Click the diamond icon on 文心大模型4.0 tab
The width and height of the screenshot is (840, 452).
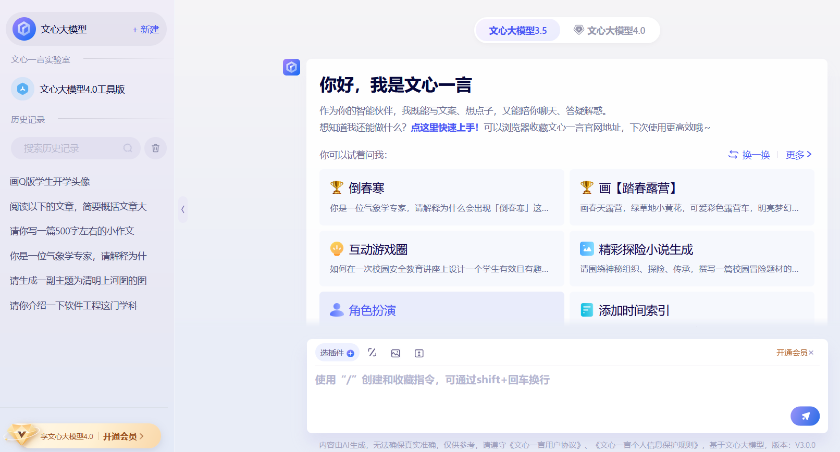tap(578, 30)
